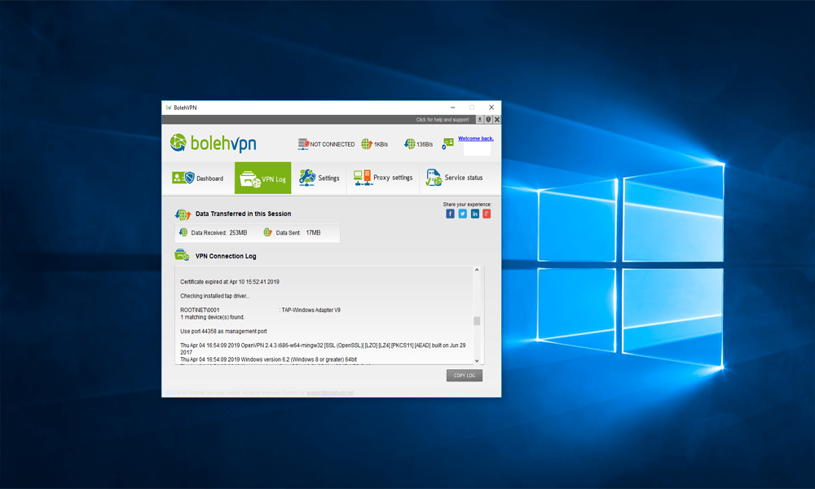This screenshot has width=815, height=489.
Task: Click the 'Windows version 6.2' log line
Action: point(269,359)
